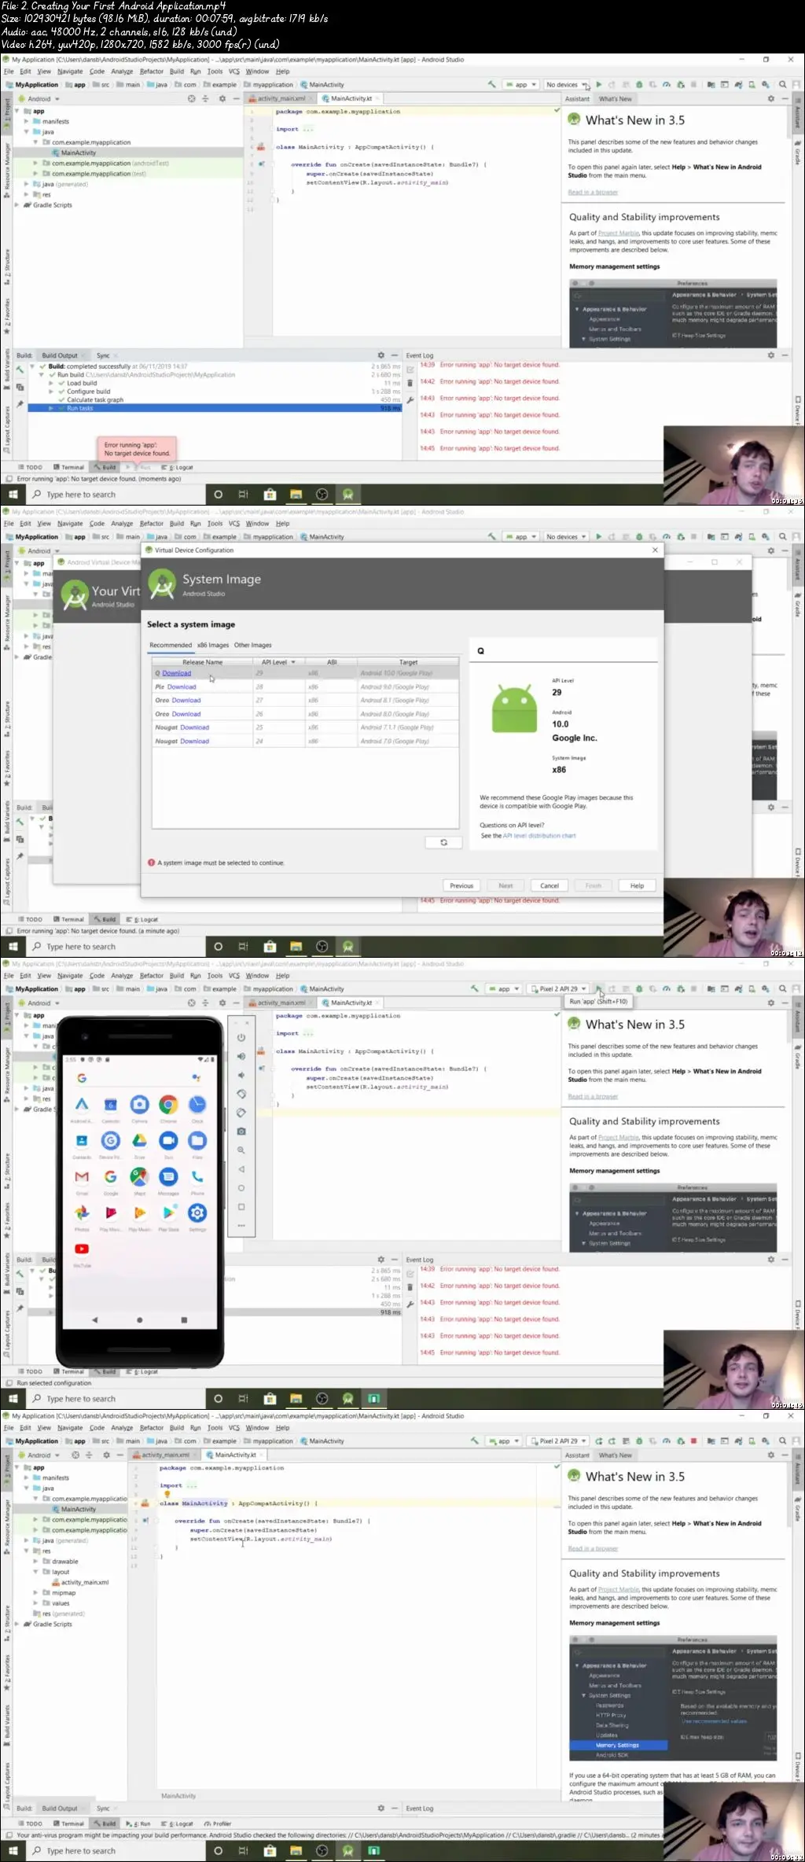Open blue gear Settings app on emulator

(x=197, y=1213)
